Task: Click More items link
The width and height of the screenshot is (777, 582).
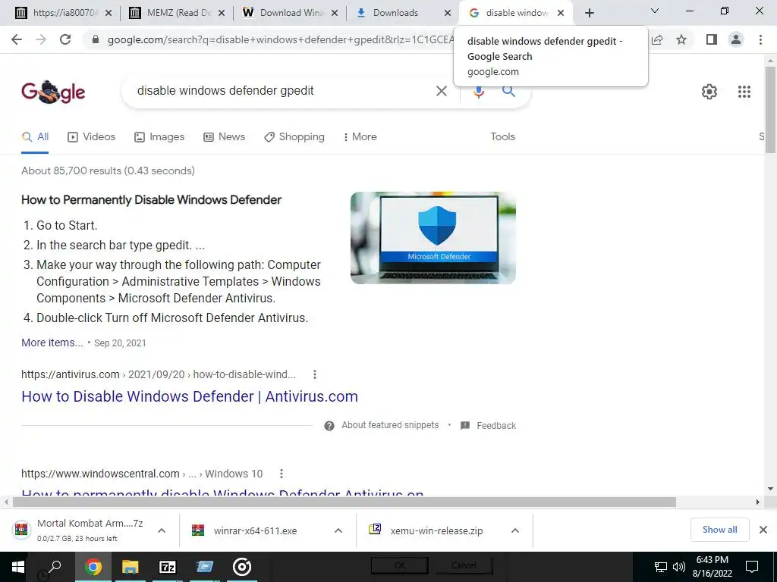Action: click(52, 343)
